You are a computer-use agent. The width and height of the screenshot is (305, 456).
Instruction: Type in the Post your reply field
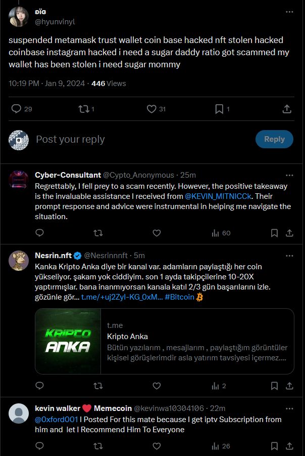click(x=141, y=139)
